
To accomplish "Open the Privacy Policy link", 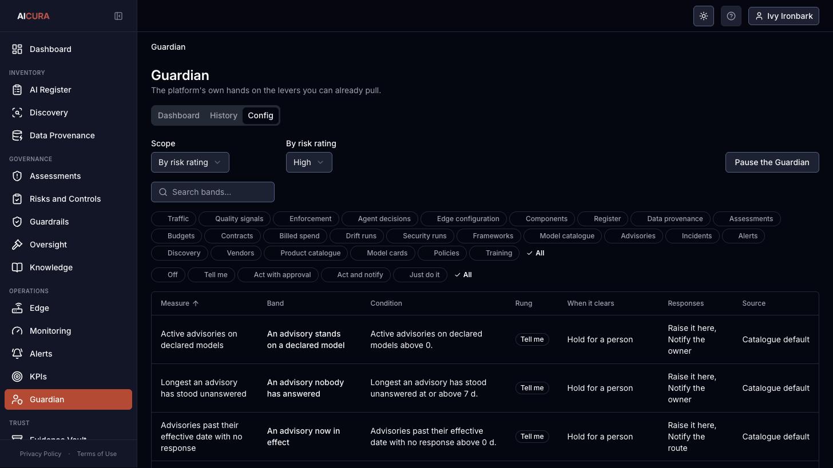I will pyautogui.click(x=41, y=454).
